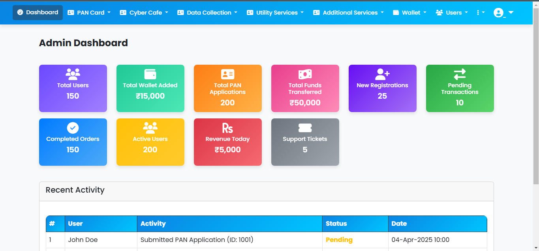Viewport: 539px width, 251px height.
Task: Click the Total Users group icon
Action: pyautogui.click(x=73, y=74)
